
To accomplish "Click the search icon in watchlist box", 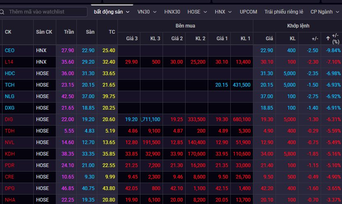I will (4, 12).
